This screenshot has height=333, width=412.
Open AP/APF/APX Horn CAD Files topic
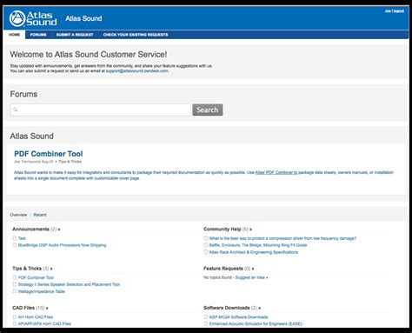click(x=44, y=323)
